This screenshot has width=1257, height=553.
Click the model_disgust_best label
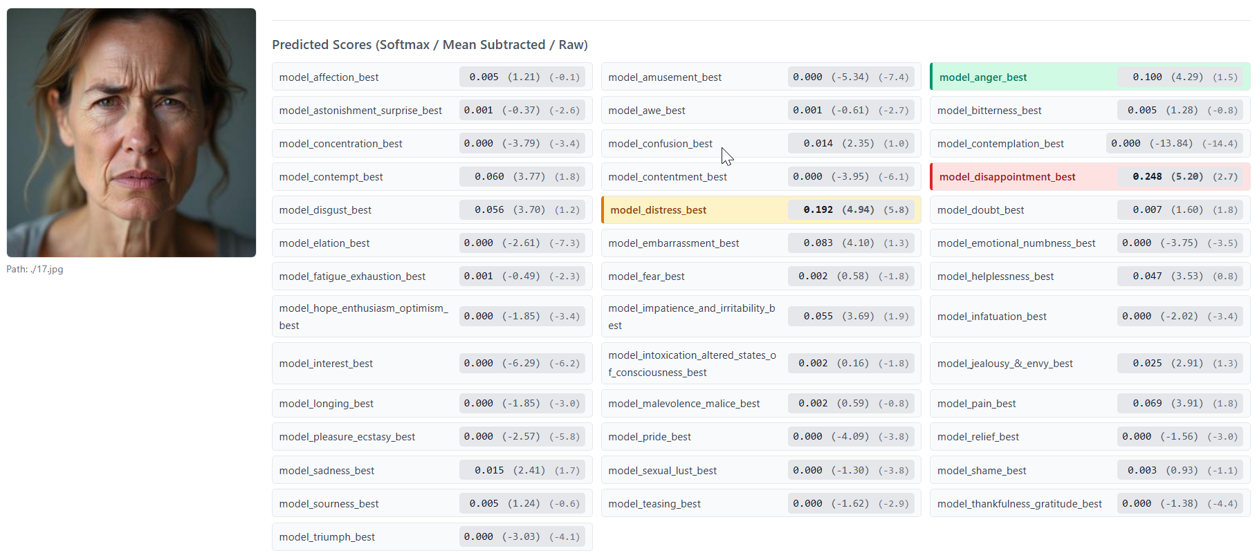click(x=325, y=210)
